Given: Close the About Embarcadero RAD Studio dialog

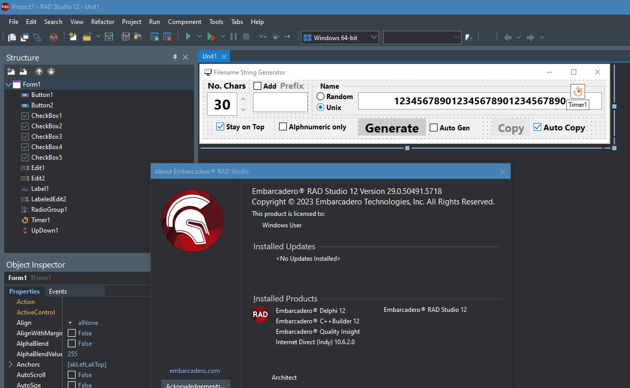Looking at the screenshot, I should point(503,172).
